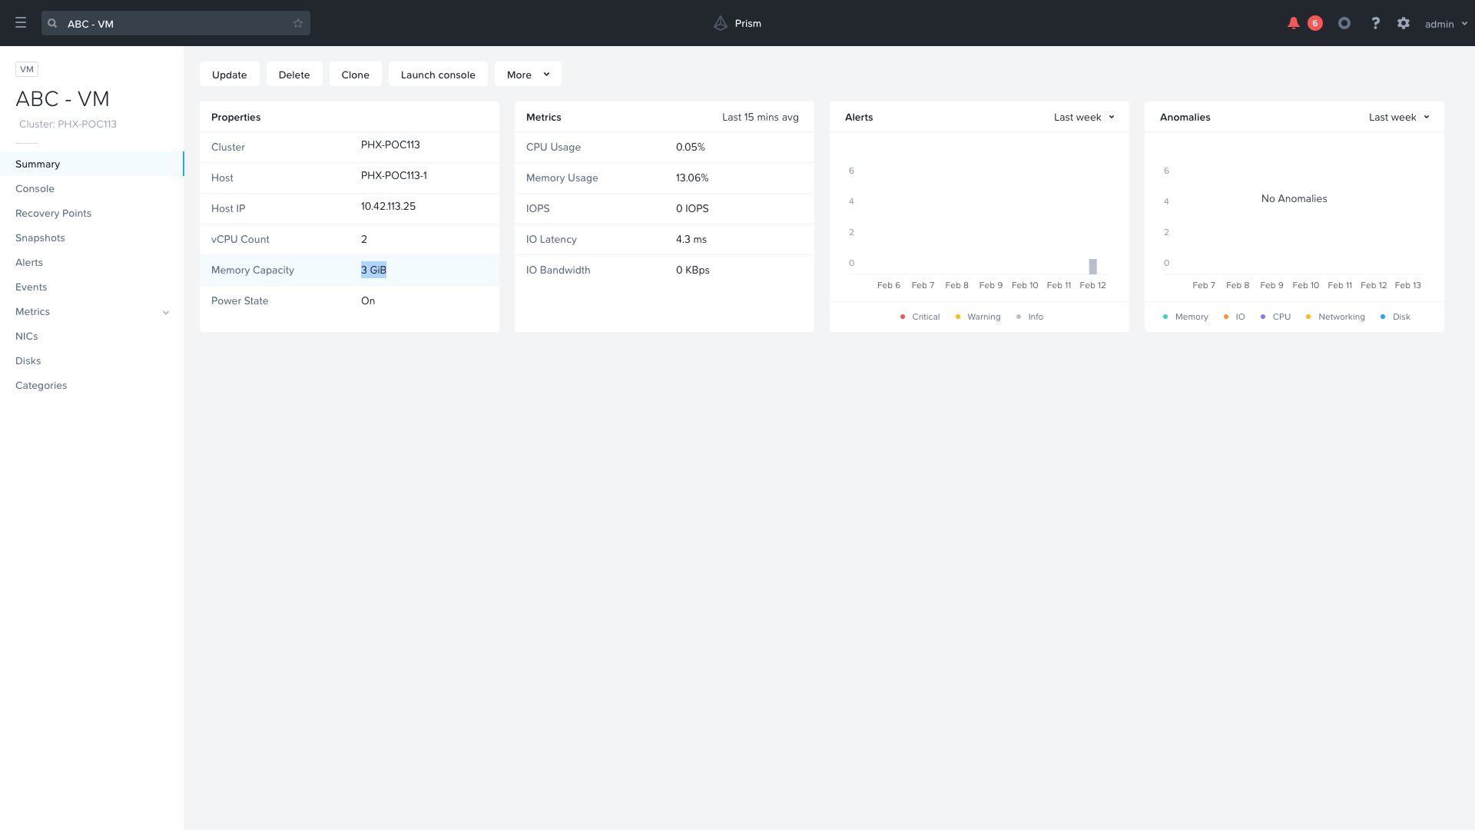Viewport: 1475px width, 830px height.
Task: Click IO Bandwidth value 0 KBps
Action: pos(693,270)
